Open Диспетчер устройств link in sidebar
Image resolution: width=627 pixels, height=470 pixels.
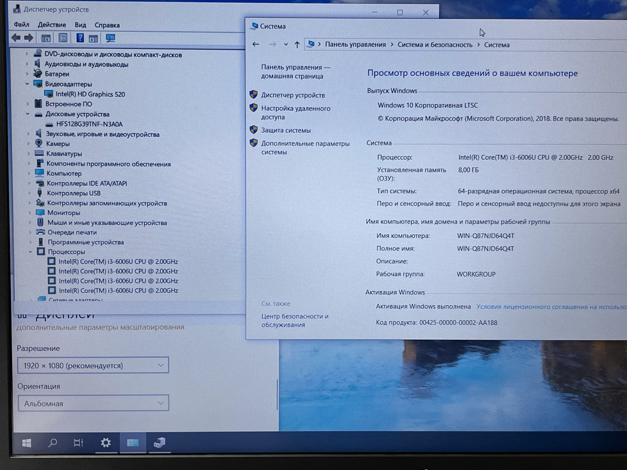pyautogui.click(x=293, y=95)
